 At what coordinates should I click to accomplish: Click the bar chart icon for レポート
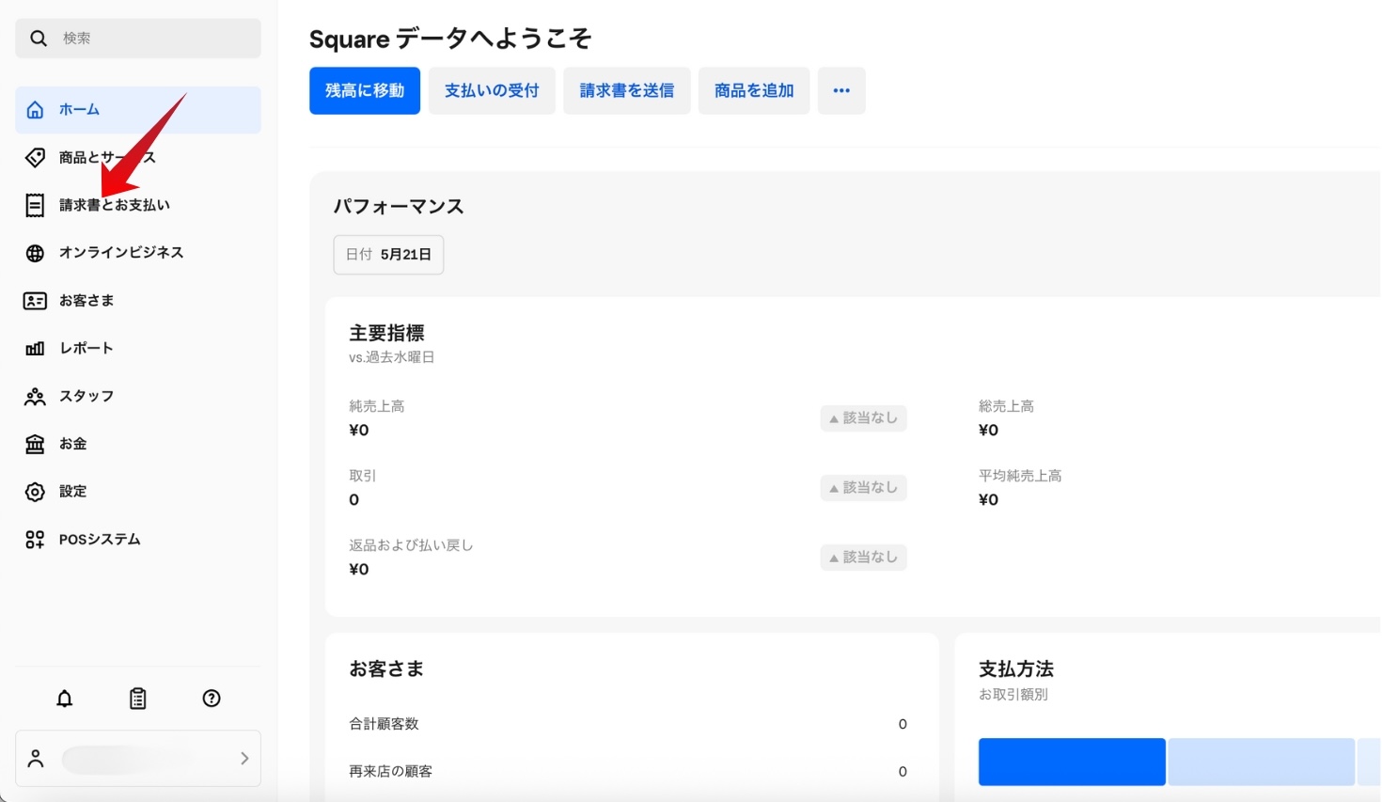click(35, 348)
